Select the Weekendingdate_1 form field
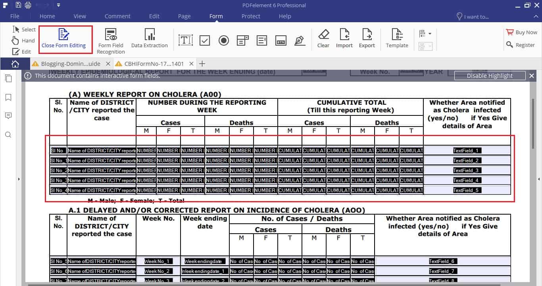542x286 pixels. (x=205, y=271)
